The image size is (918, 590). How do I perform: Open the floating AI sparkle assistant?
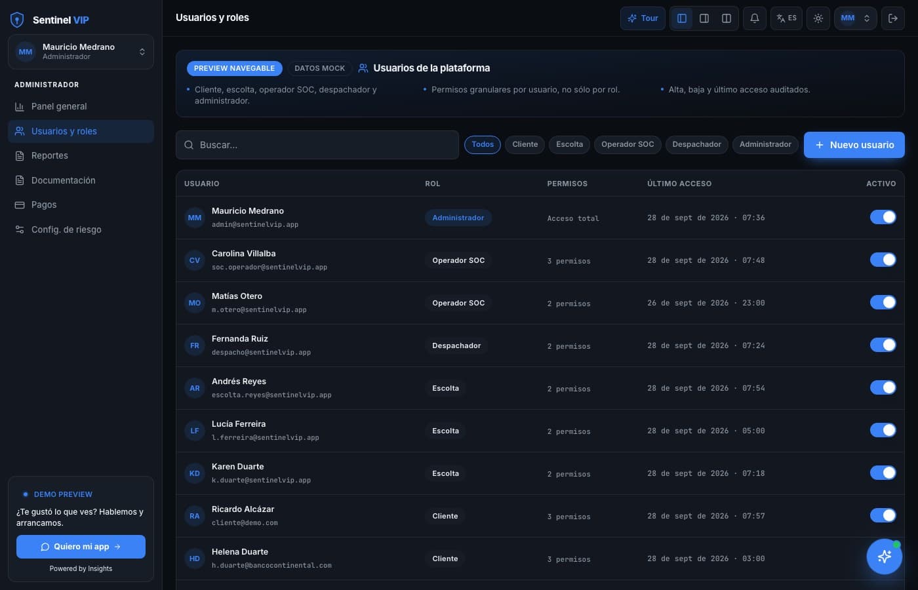pyautogui.click(x=885, y=557)
